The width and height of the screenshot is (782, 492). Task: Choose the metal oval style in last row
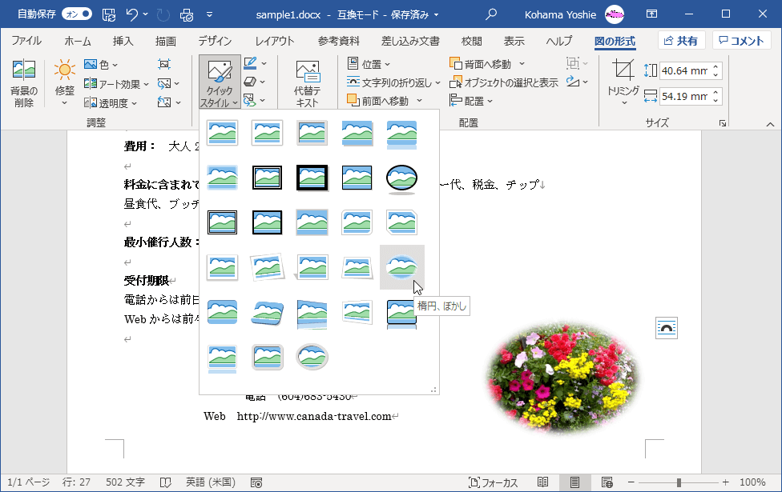tap(312, 357)
